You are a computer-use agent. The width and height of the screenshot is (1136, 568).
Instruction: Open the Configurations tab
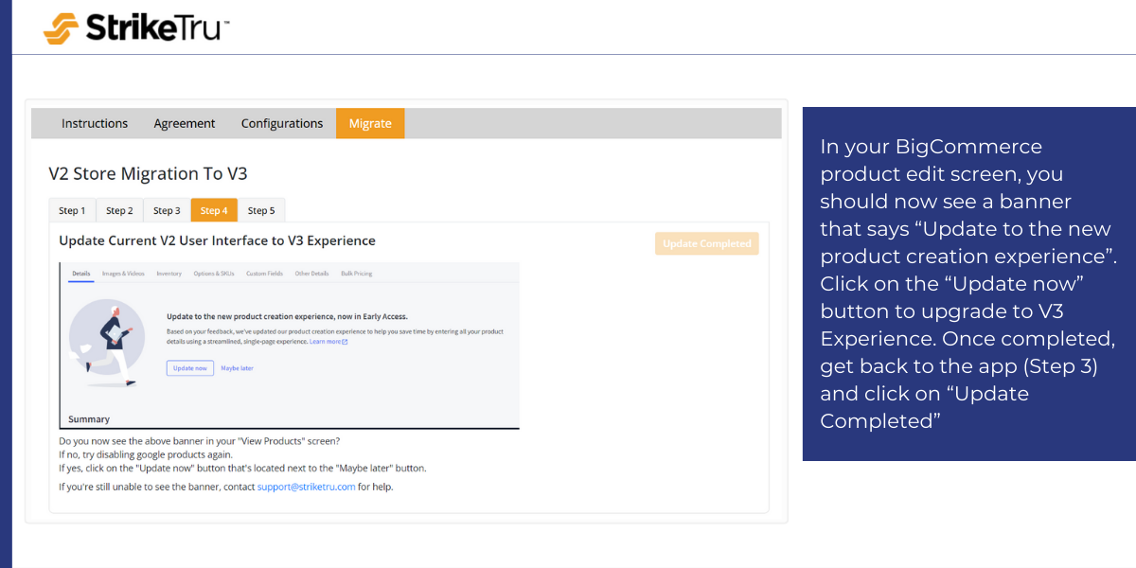click(282, 123)
